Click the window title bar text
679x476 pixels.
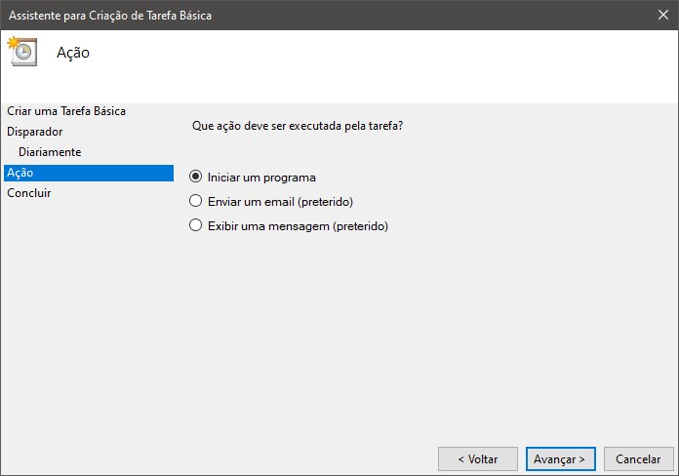point(109,16)
